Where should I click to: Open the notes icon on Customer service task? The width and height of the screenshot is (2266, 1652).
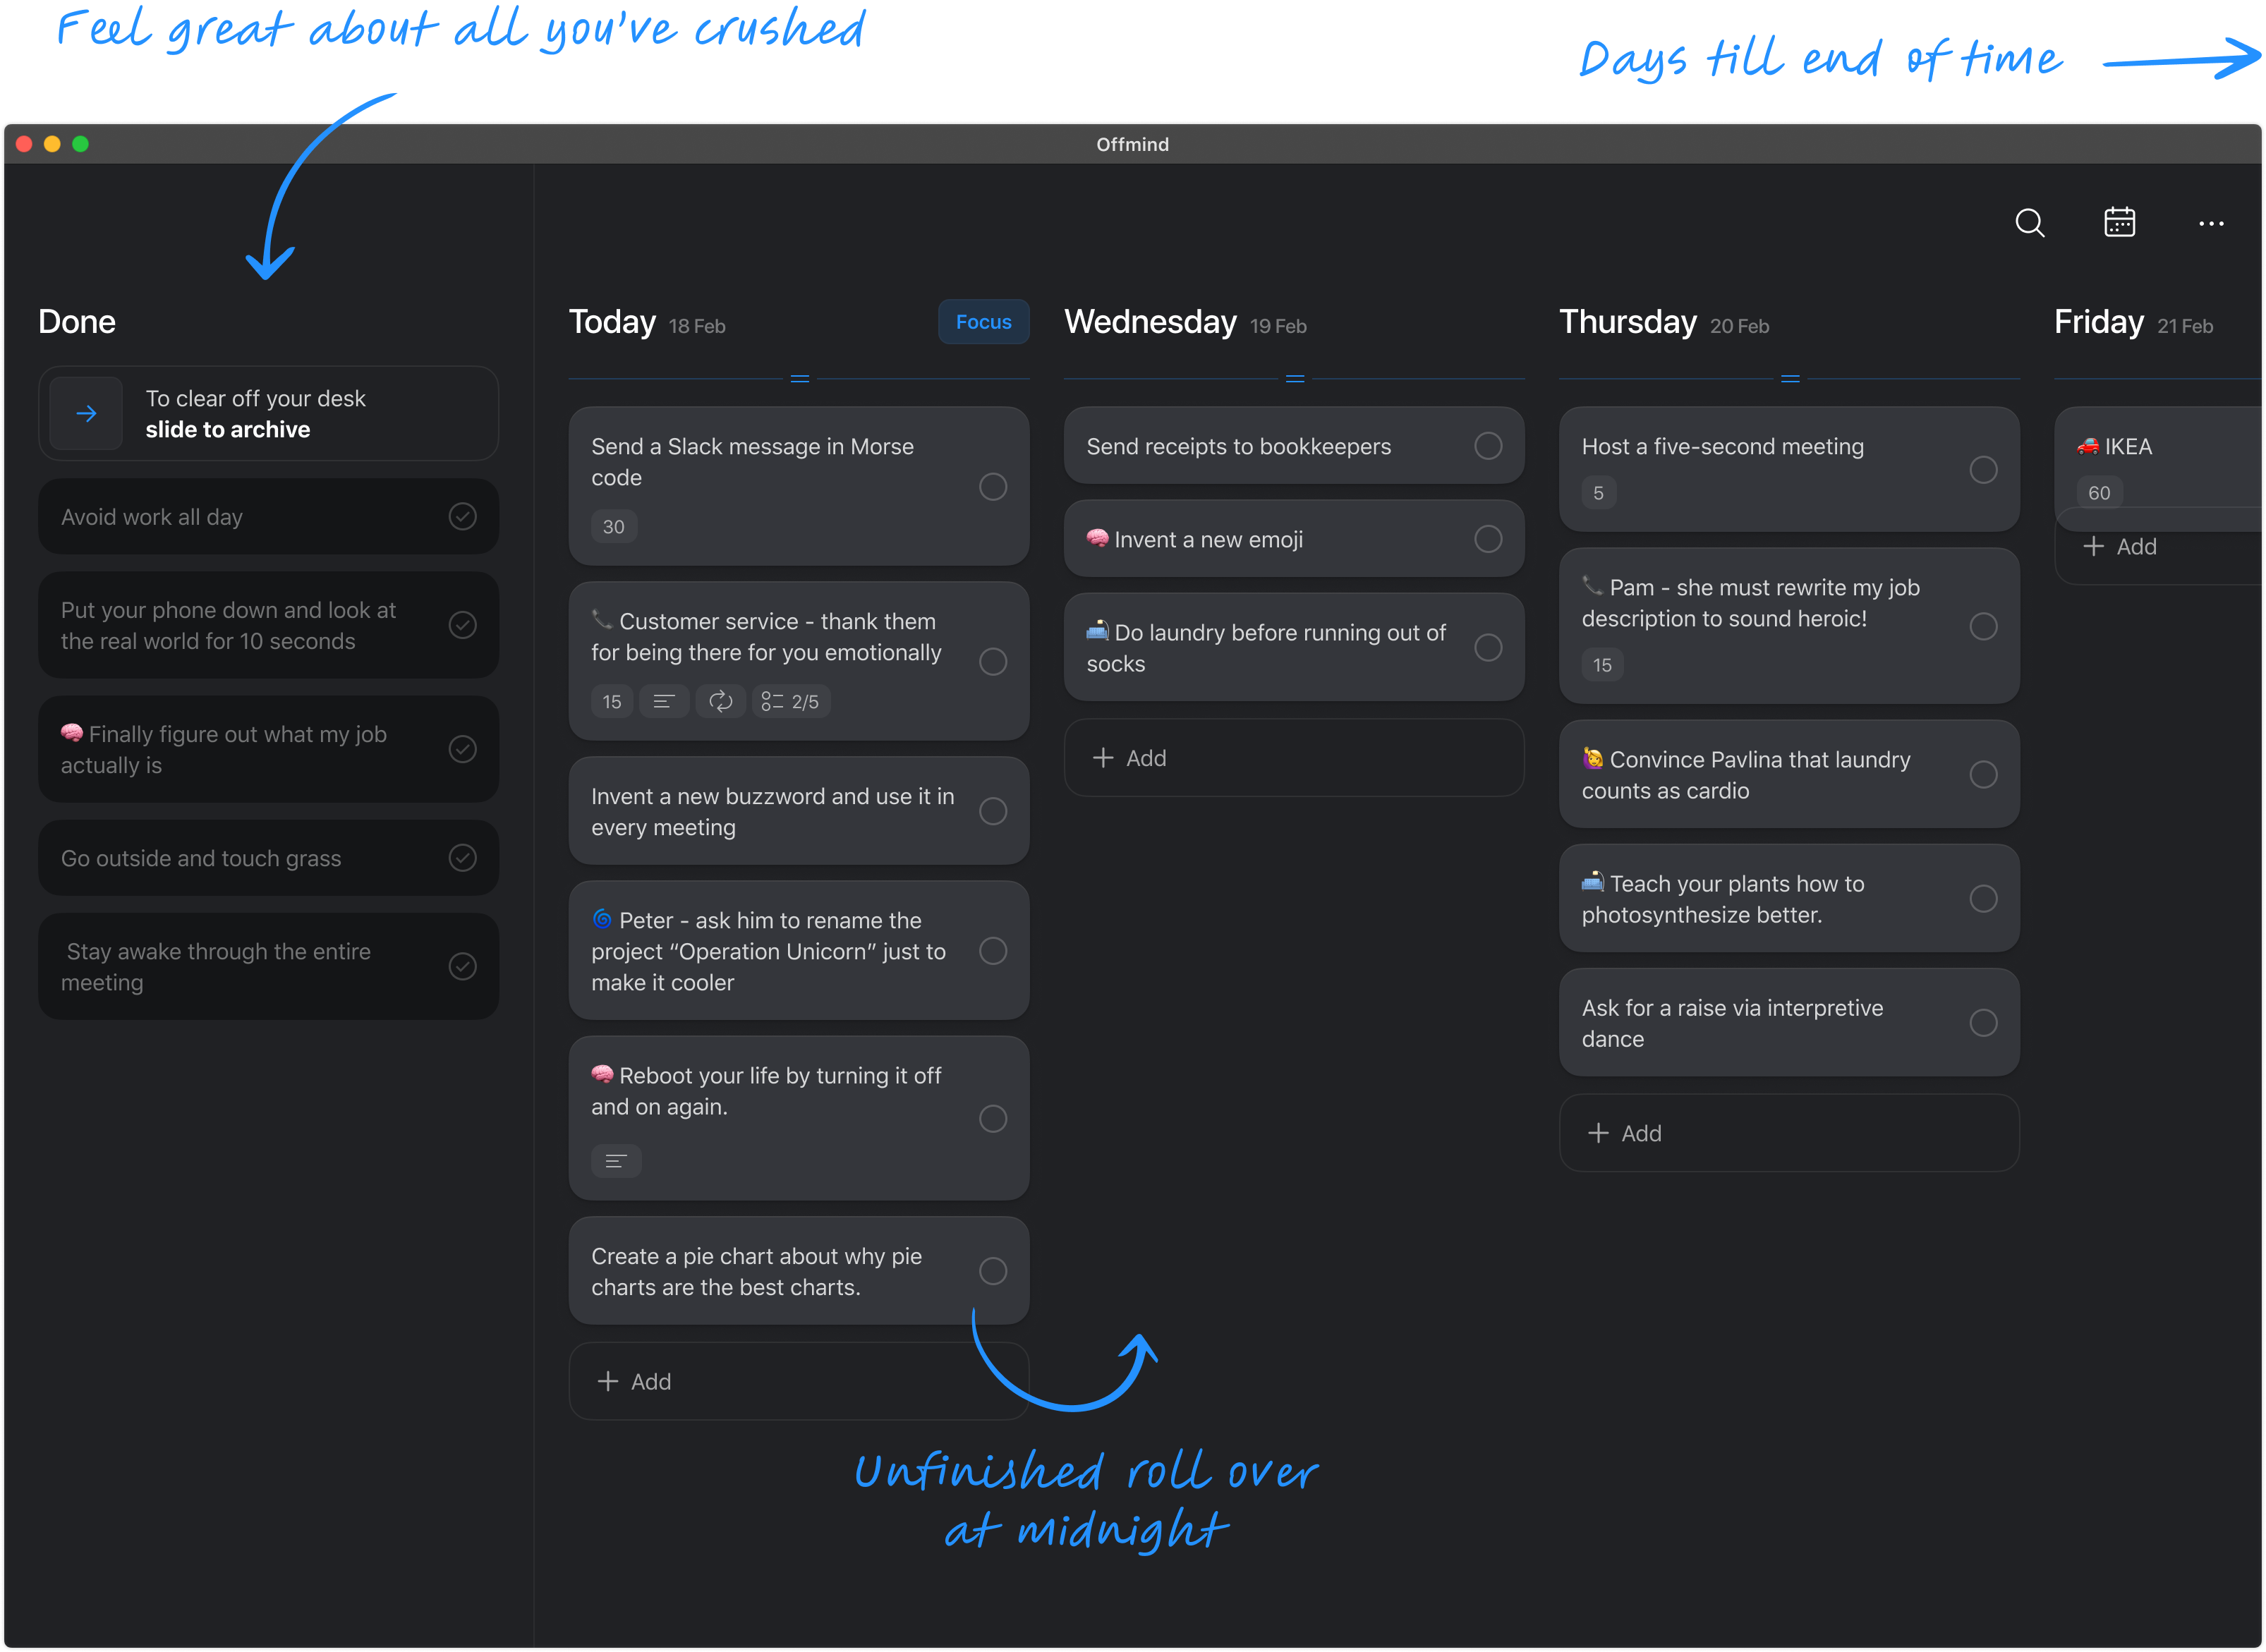coord(663,701)
